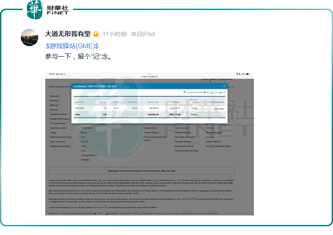This screenshot has height=235, width=333.
Task: Open SchwabSafe footer link with lock icon
Action: pos(112,213)
